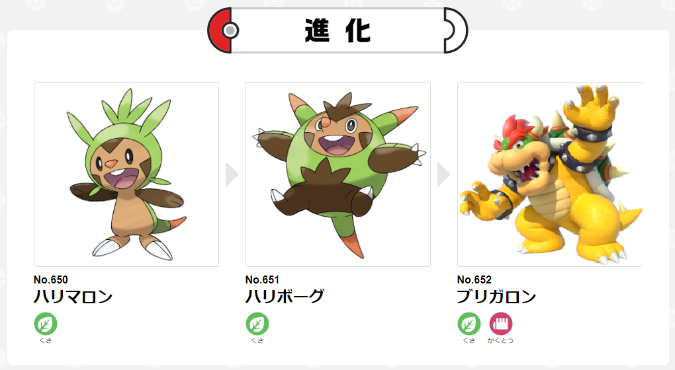The height and width of the screenshot is (370, 675).
Task: Select the No.652 number label
Action: [x=474, y=279]
